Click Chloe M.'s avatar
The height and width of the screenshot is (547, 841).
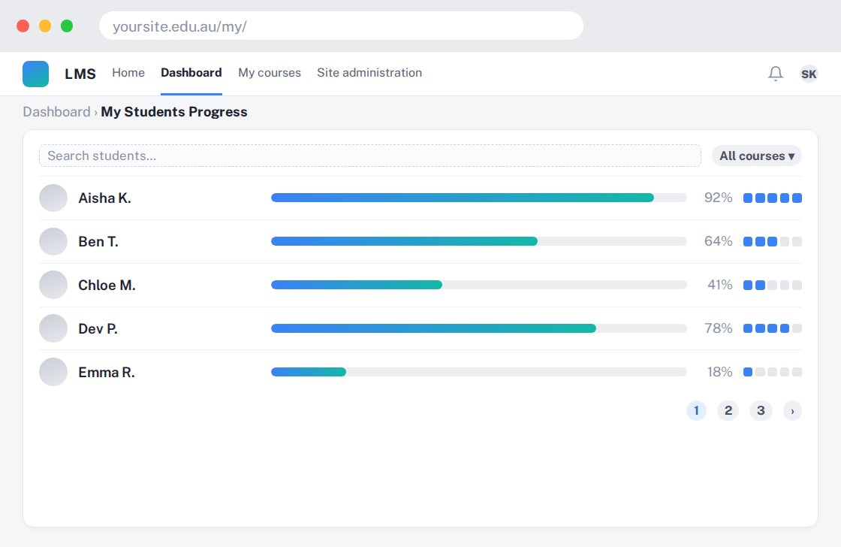[x=53, y=285]
